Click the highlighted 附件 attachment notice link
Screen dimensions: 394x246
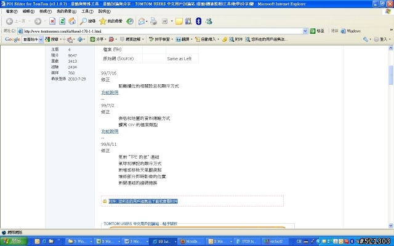(x=143, y=201)
